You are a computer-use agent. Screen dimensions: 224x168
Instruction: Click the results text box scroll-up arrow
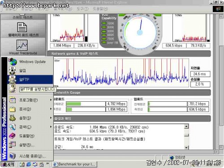pyautogui.click(x=186, y=126)
